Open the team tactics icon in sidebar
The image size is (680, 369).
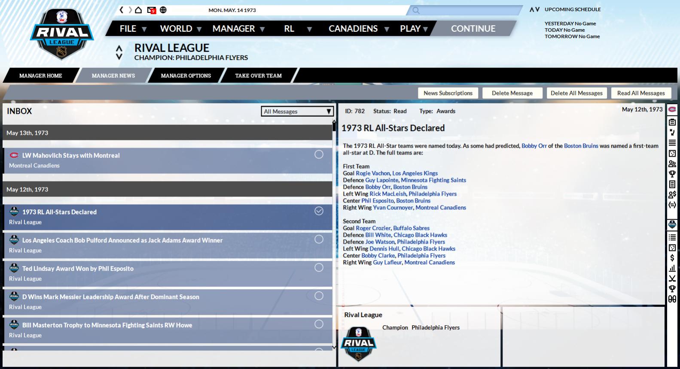pyautogui.click(x=672, y=132)
